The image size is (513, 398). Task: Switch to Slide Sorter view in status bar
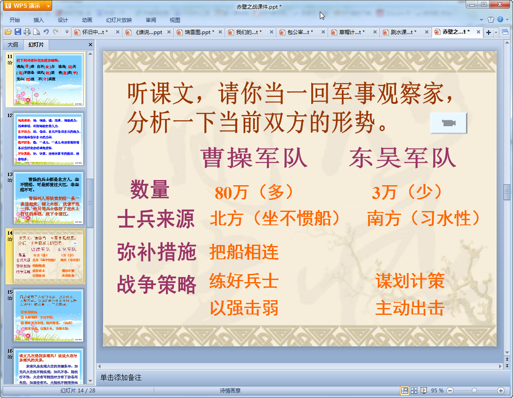click(x=414, y=391)
